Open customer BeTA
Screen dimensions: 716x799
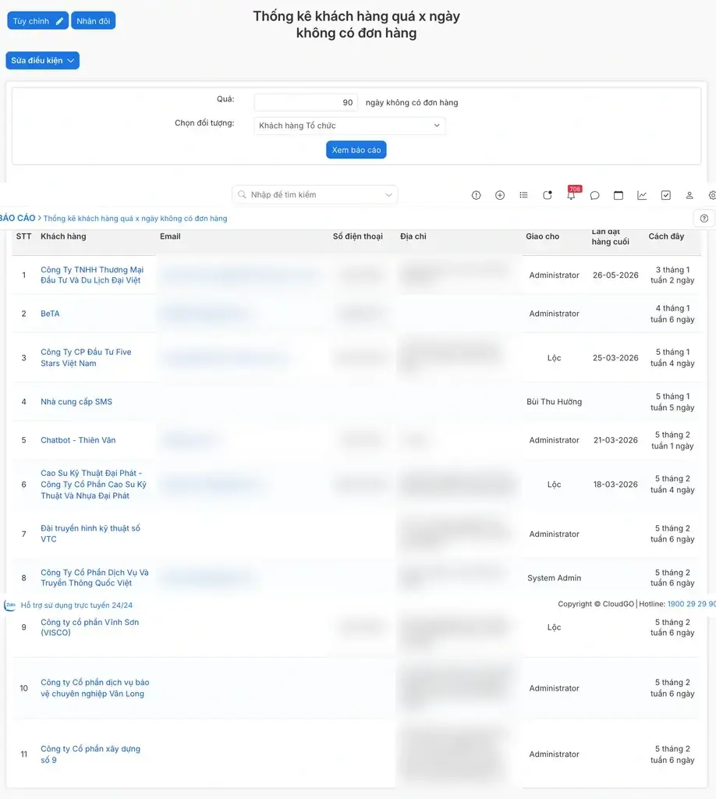pyautogui.click(x=50, y=314)
